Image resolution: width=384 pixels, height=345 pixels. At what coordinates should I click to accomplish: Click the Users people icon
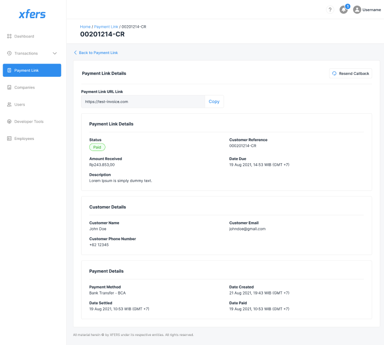9,105
